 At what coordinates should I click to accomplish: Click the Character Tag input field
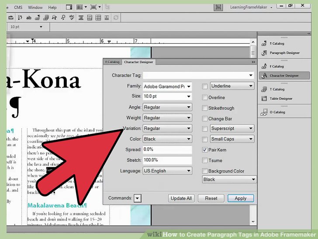[198, 75]
